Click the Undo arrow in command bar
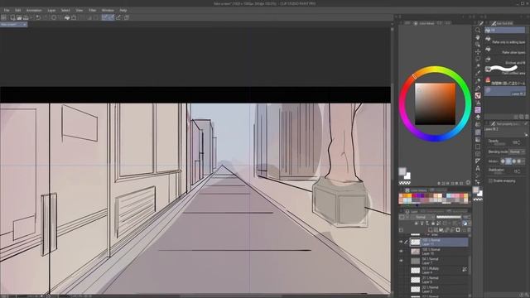 (x=38, y=17)
